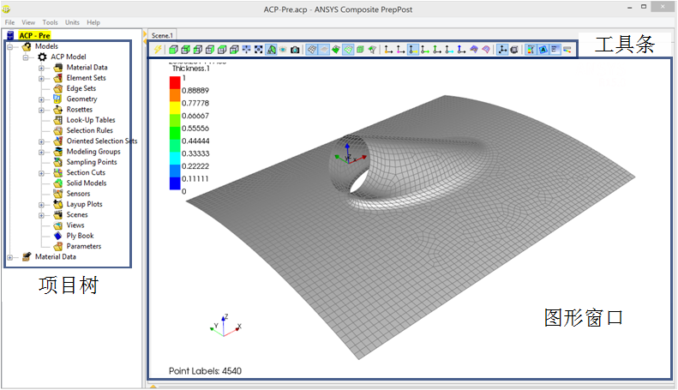Click the vertical blue-arrow direction icon
The width and height of the screenshot is (678, 390).
coord(461,50)
